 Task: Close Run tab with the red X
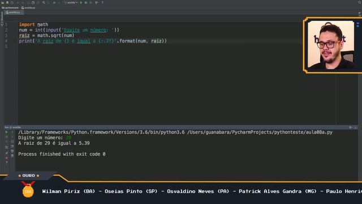(6, 158)
